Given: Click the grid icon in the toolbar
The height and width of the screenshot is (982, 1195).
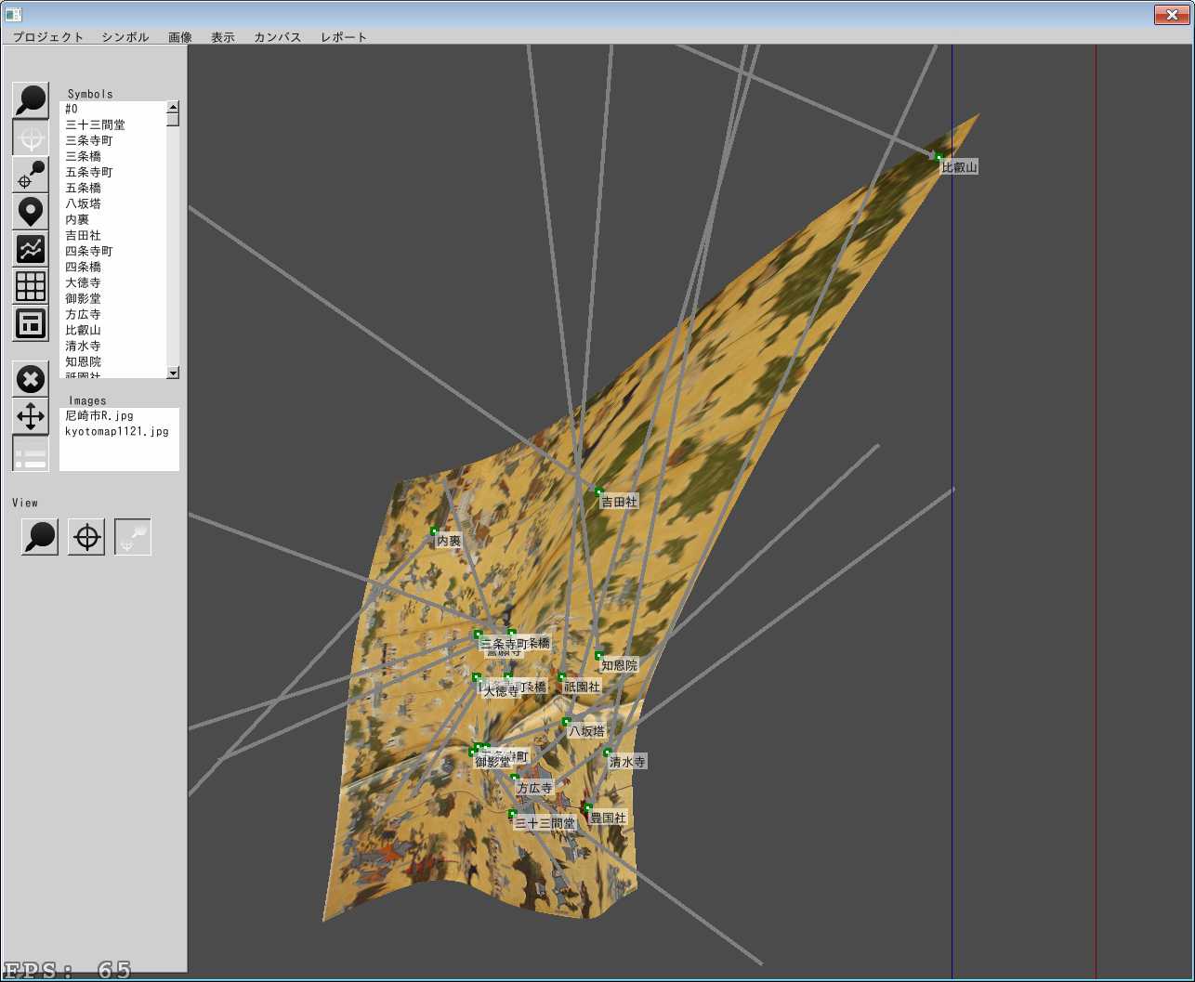Looking at the screenshot, I should click(x=31, y=286).
